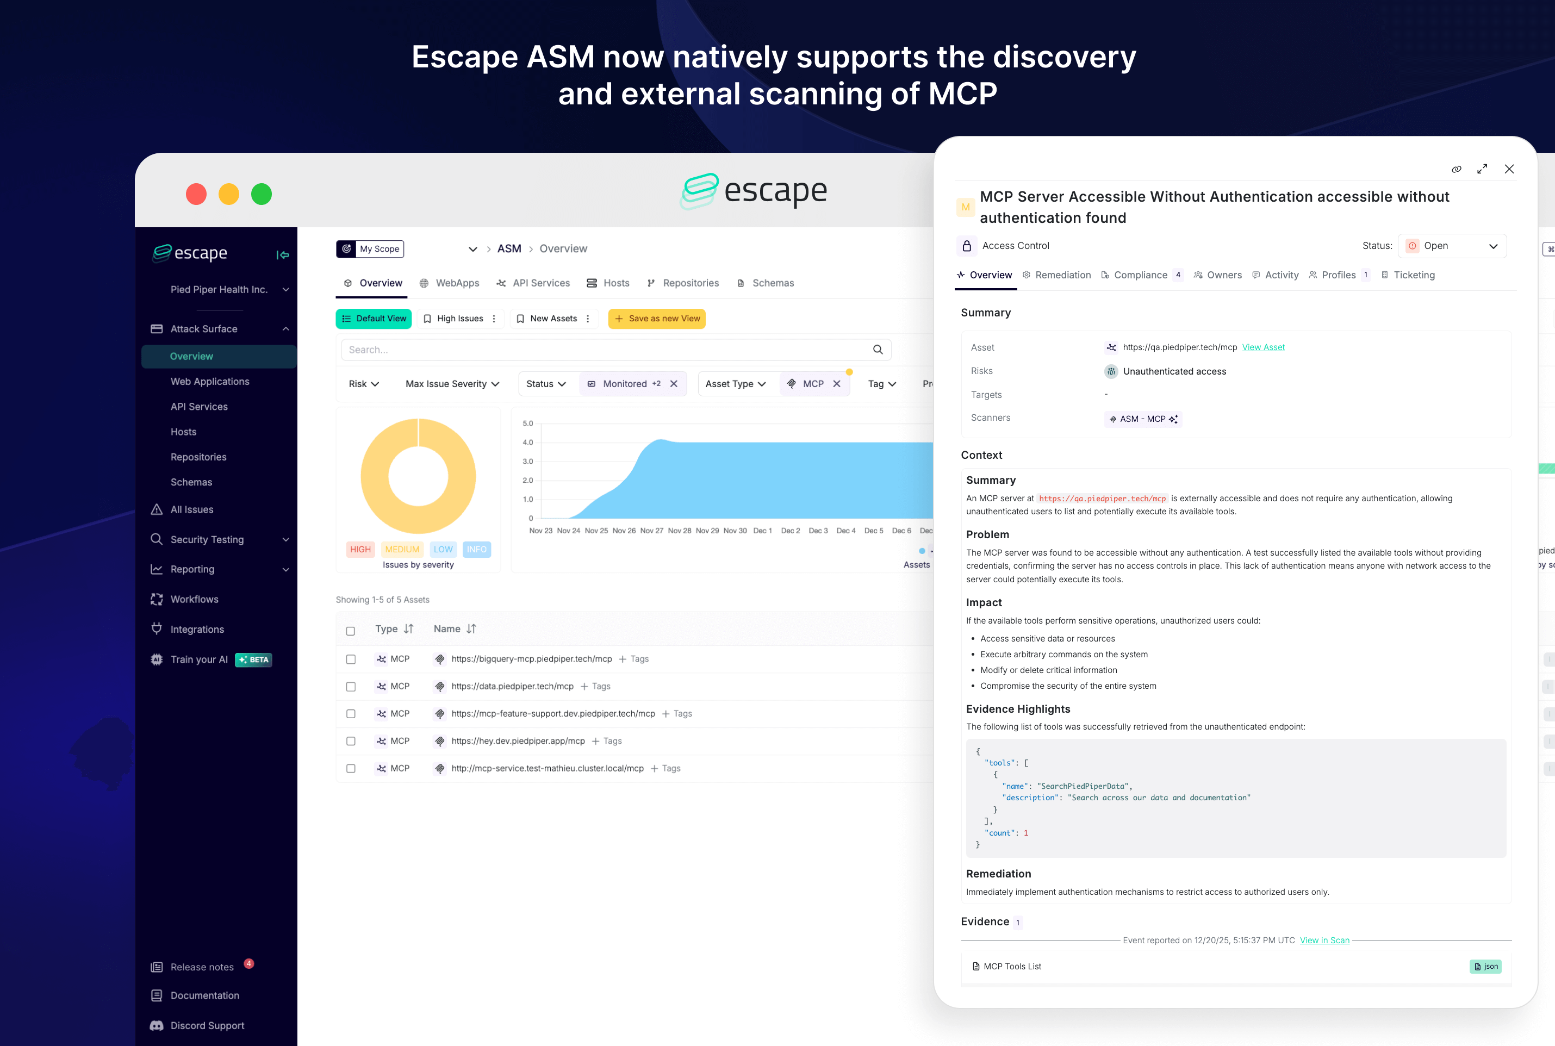Collapse the sidebar with the arrow icon
Viewport: 1555px width, 1046px height.
tap(283, 255)
